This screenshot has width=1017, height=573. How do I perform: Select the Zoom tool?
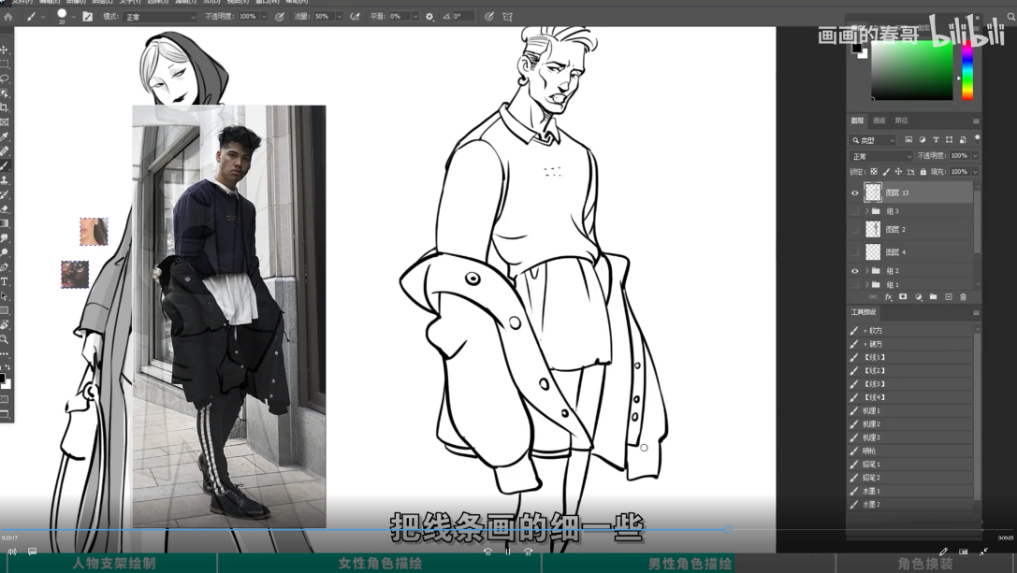pyautogui.click(x=5, y=339)
